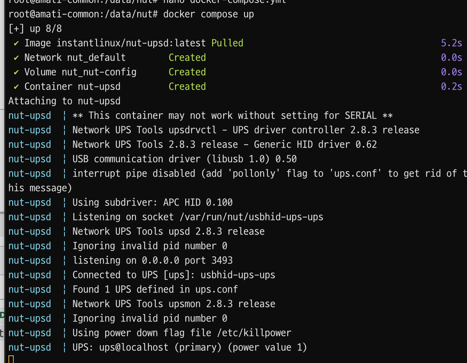The image size is (467, 363).
Task: Click the 0.2s timing for Container nut-upsd
Action: coord(451,87)
